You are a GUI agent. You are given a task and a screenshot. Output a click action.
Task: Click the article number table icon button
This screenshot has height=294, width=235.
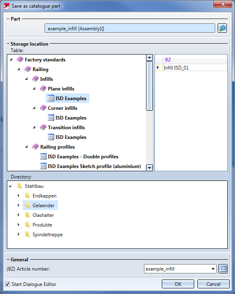(223, 269)
